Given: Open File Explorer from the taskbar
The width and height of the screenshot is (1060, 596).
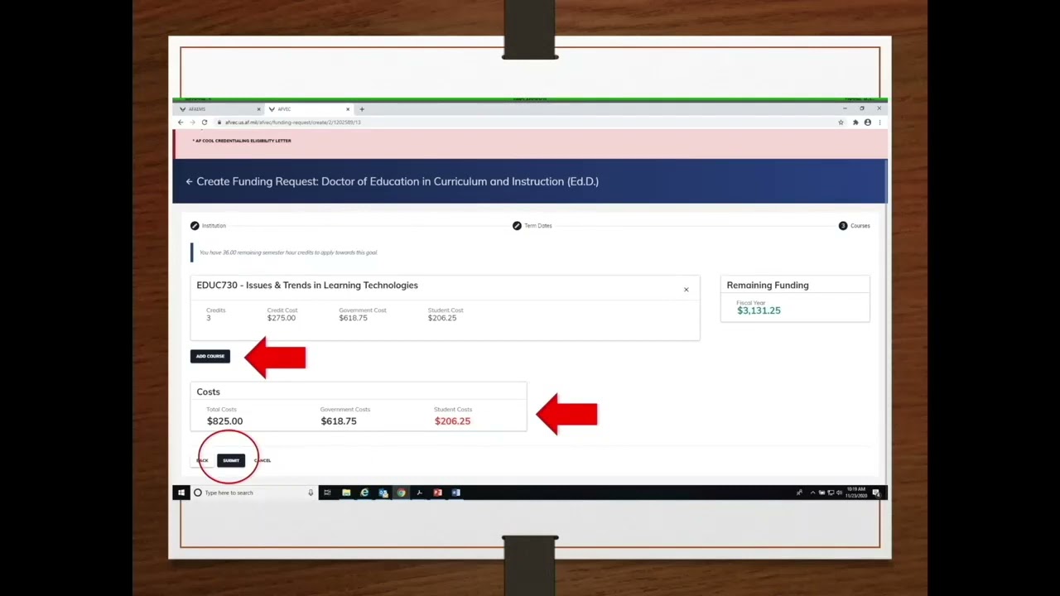Looking at the screenshot, I should coord(346,493).
